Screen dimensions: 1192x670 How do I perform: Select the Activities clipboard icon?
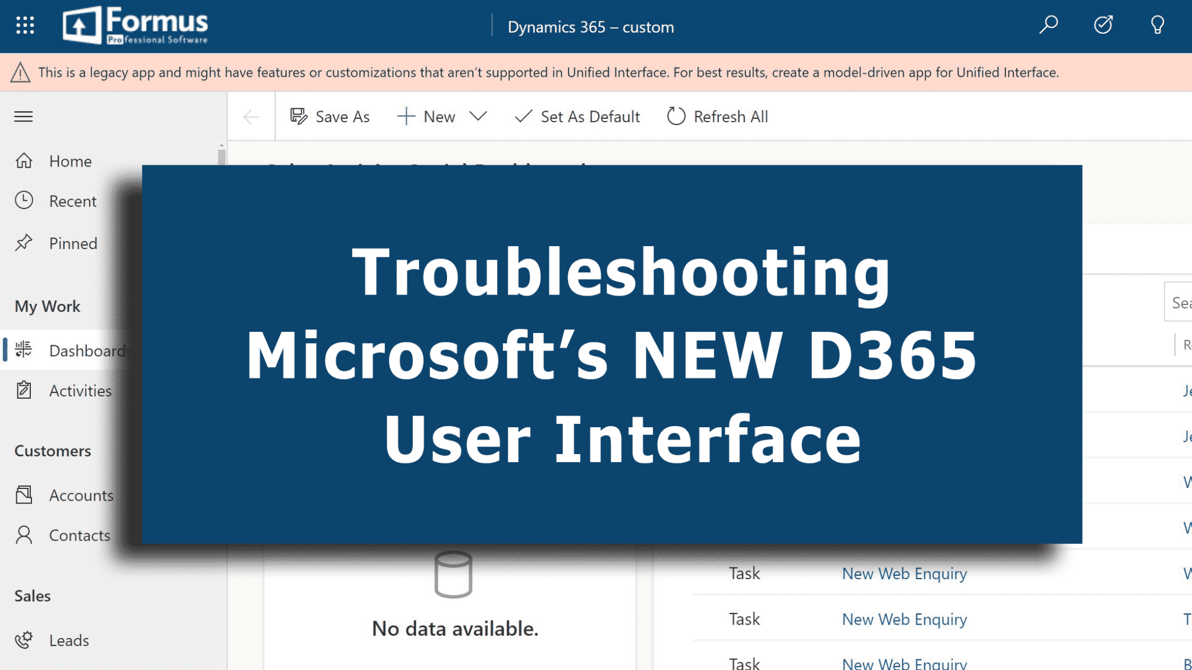[24, 391]
